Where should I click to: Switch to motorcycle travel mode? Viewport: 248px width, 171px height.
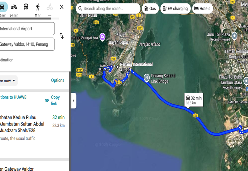point(14,7)
